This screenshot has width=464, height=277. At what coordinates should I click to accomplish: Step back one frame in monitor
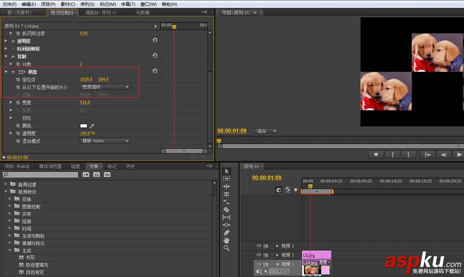(x=443, y=155)
